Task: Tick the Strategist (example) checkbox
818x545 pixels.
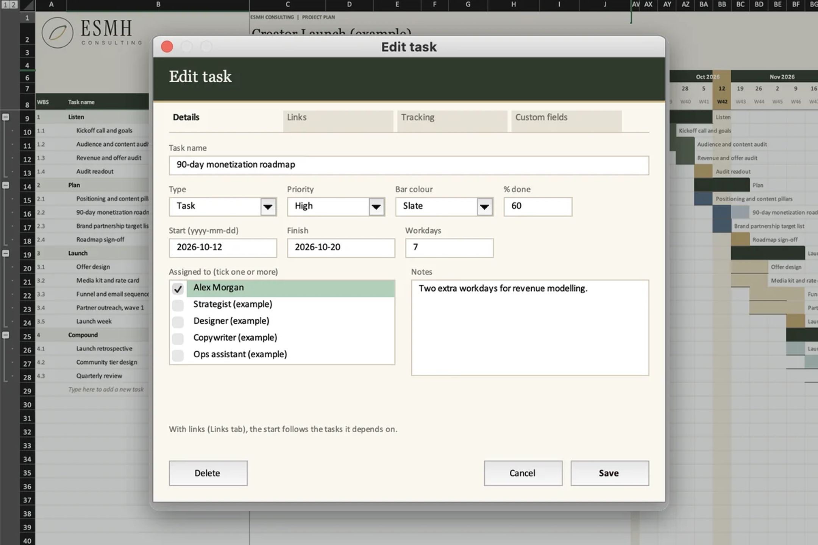Action: (178, 305)
